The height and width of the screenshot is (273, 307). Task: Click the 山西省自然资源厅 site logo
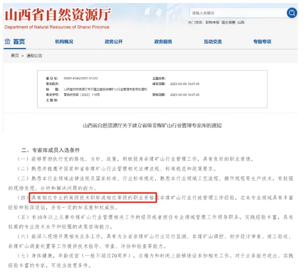[x=57, y=15]
